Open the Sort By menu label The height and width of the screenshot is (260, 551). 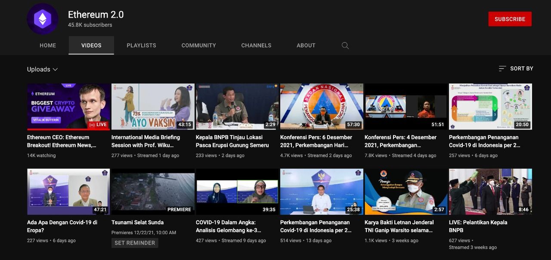coord(522,68)
